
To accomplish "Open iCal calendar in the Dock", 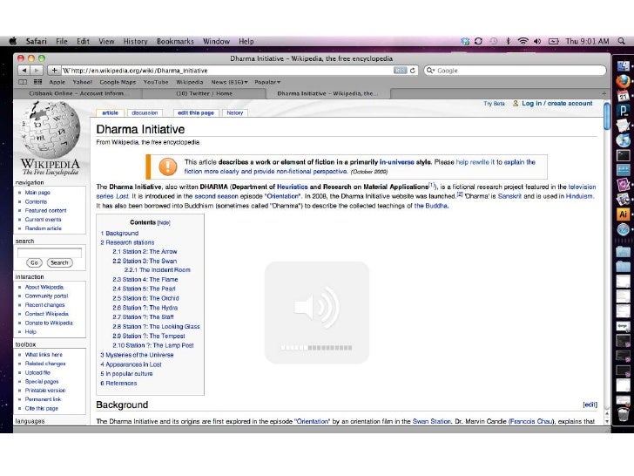I will [623, 96].
